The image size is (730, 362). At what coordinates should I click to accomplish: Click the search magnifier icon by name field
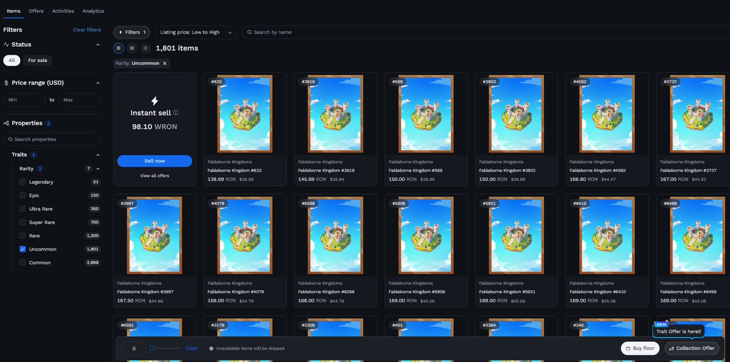pos(249,32)
